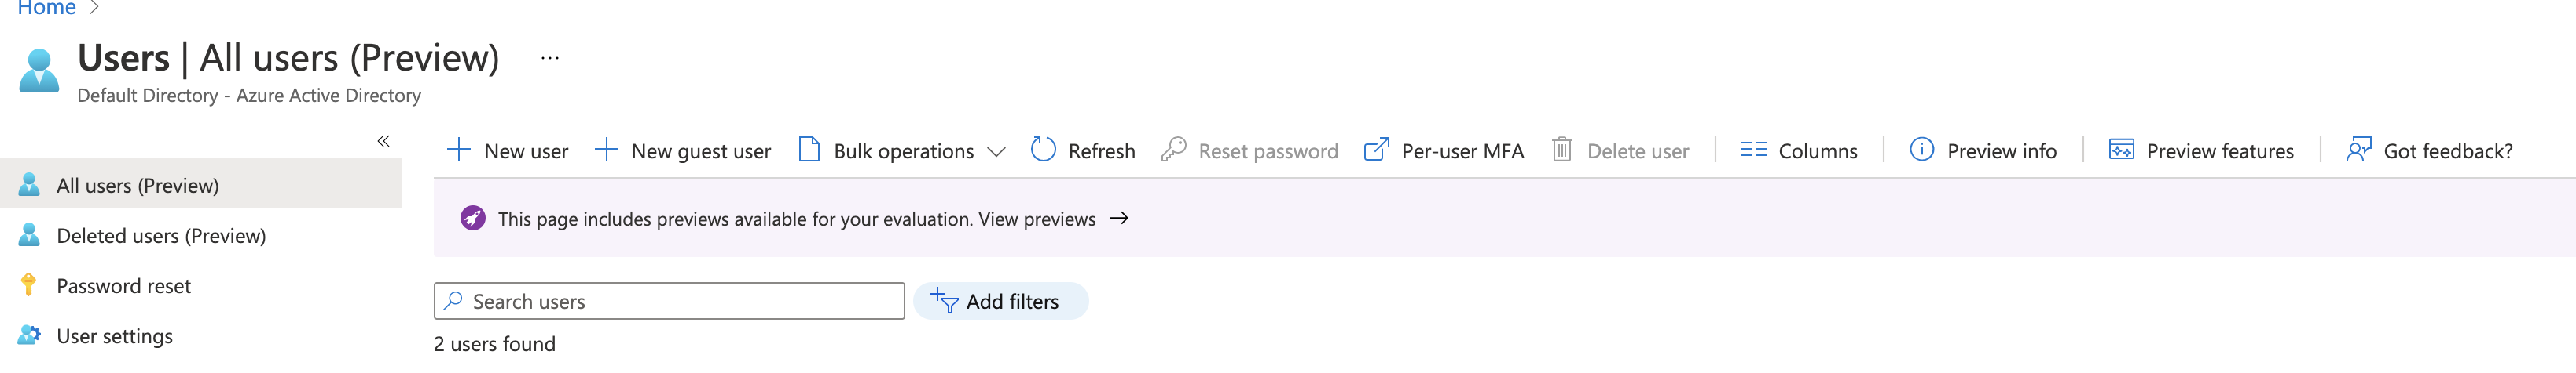Click the Preview info circle icon
Screen dimensions: 2576x373
point(1921,150)
